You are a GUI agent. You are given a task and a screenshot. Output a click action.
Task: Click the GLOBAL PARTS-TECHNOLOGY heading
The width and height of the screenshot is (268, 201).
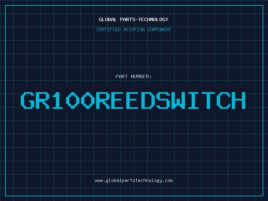[134, 19]
